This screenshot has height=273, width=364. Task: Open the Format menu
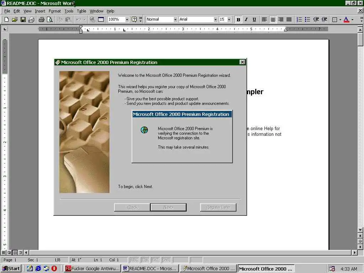pos(54,11)
